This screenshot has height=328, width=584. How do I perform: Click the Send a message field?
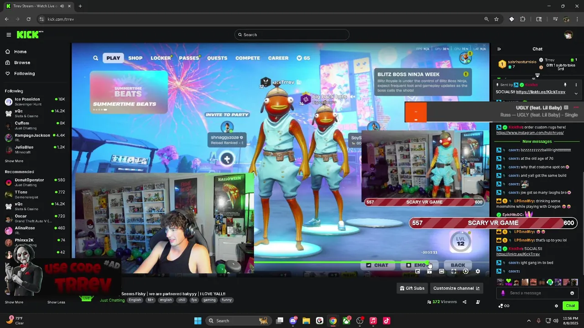(x=537, y=293)
